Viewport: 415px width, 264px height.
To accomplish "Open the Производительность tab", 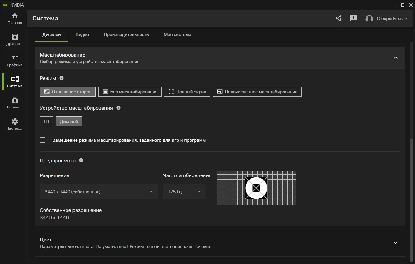I will tap(126, 34).
